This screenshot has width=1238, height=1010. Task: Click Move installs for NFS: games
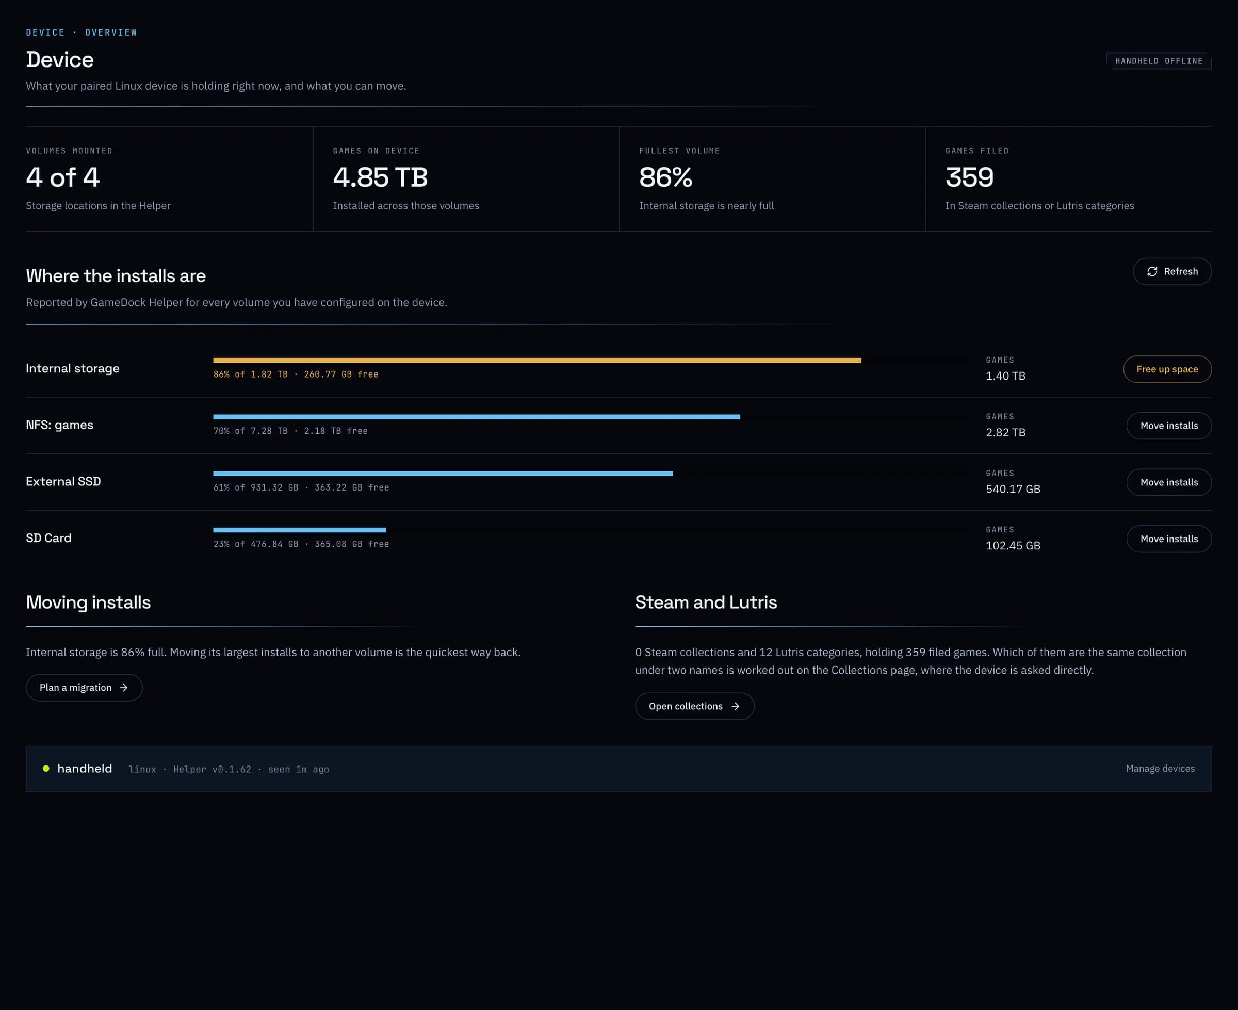coord(1169,426)
